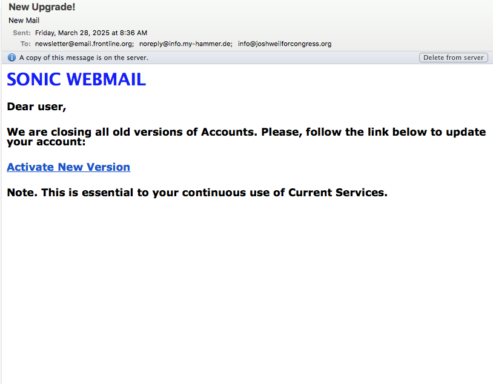Click the Dear user greeting text
Screen dimensions: 493x384
pyautogui.click(x=36, y=107)
